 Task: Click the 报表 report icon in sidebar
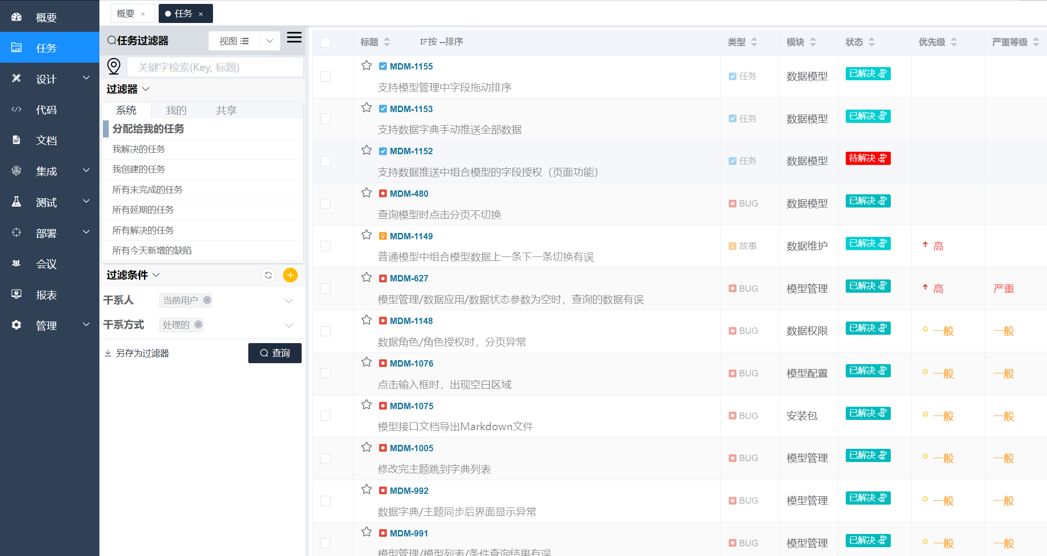pos(17,294)
